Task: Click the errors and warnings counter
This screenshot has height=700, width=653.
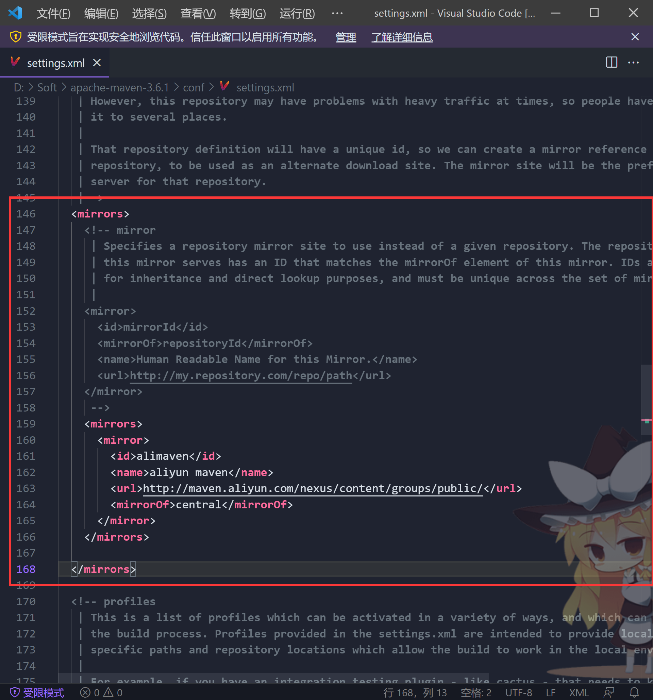Action: (101, 692)
